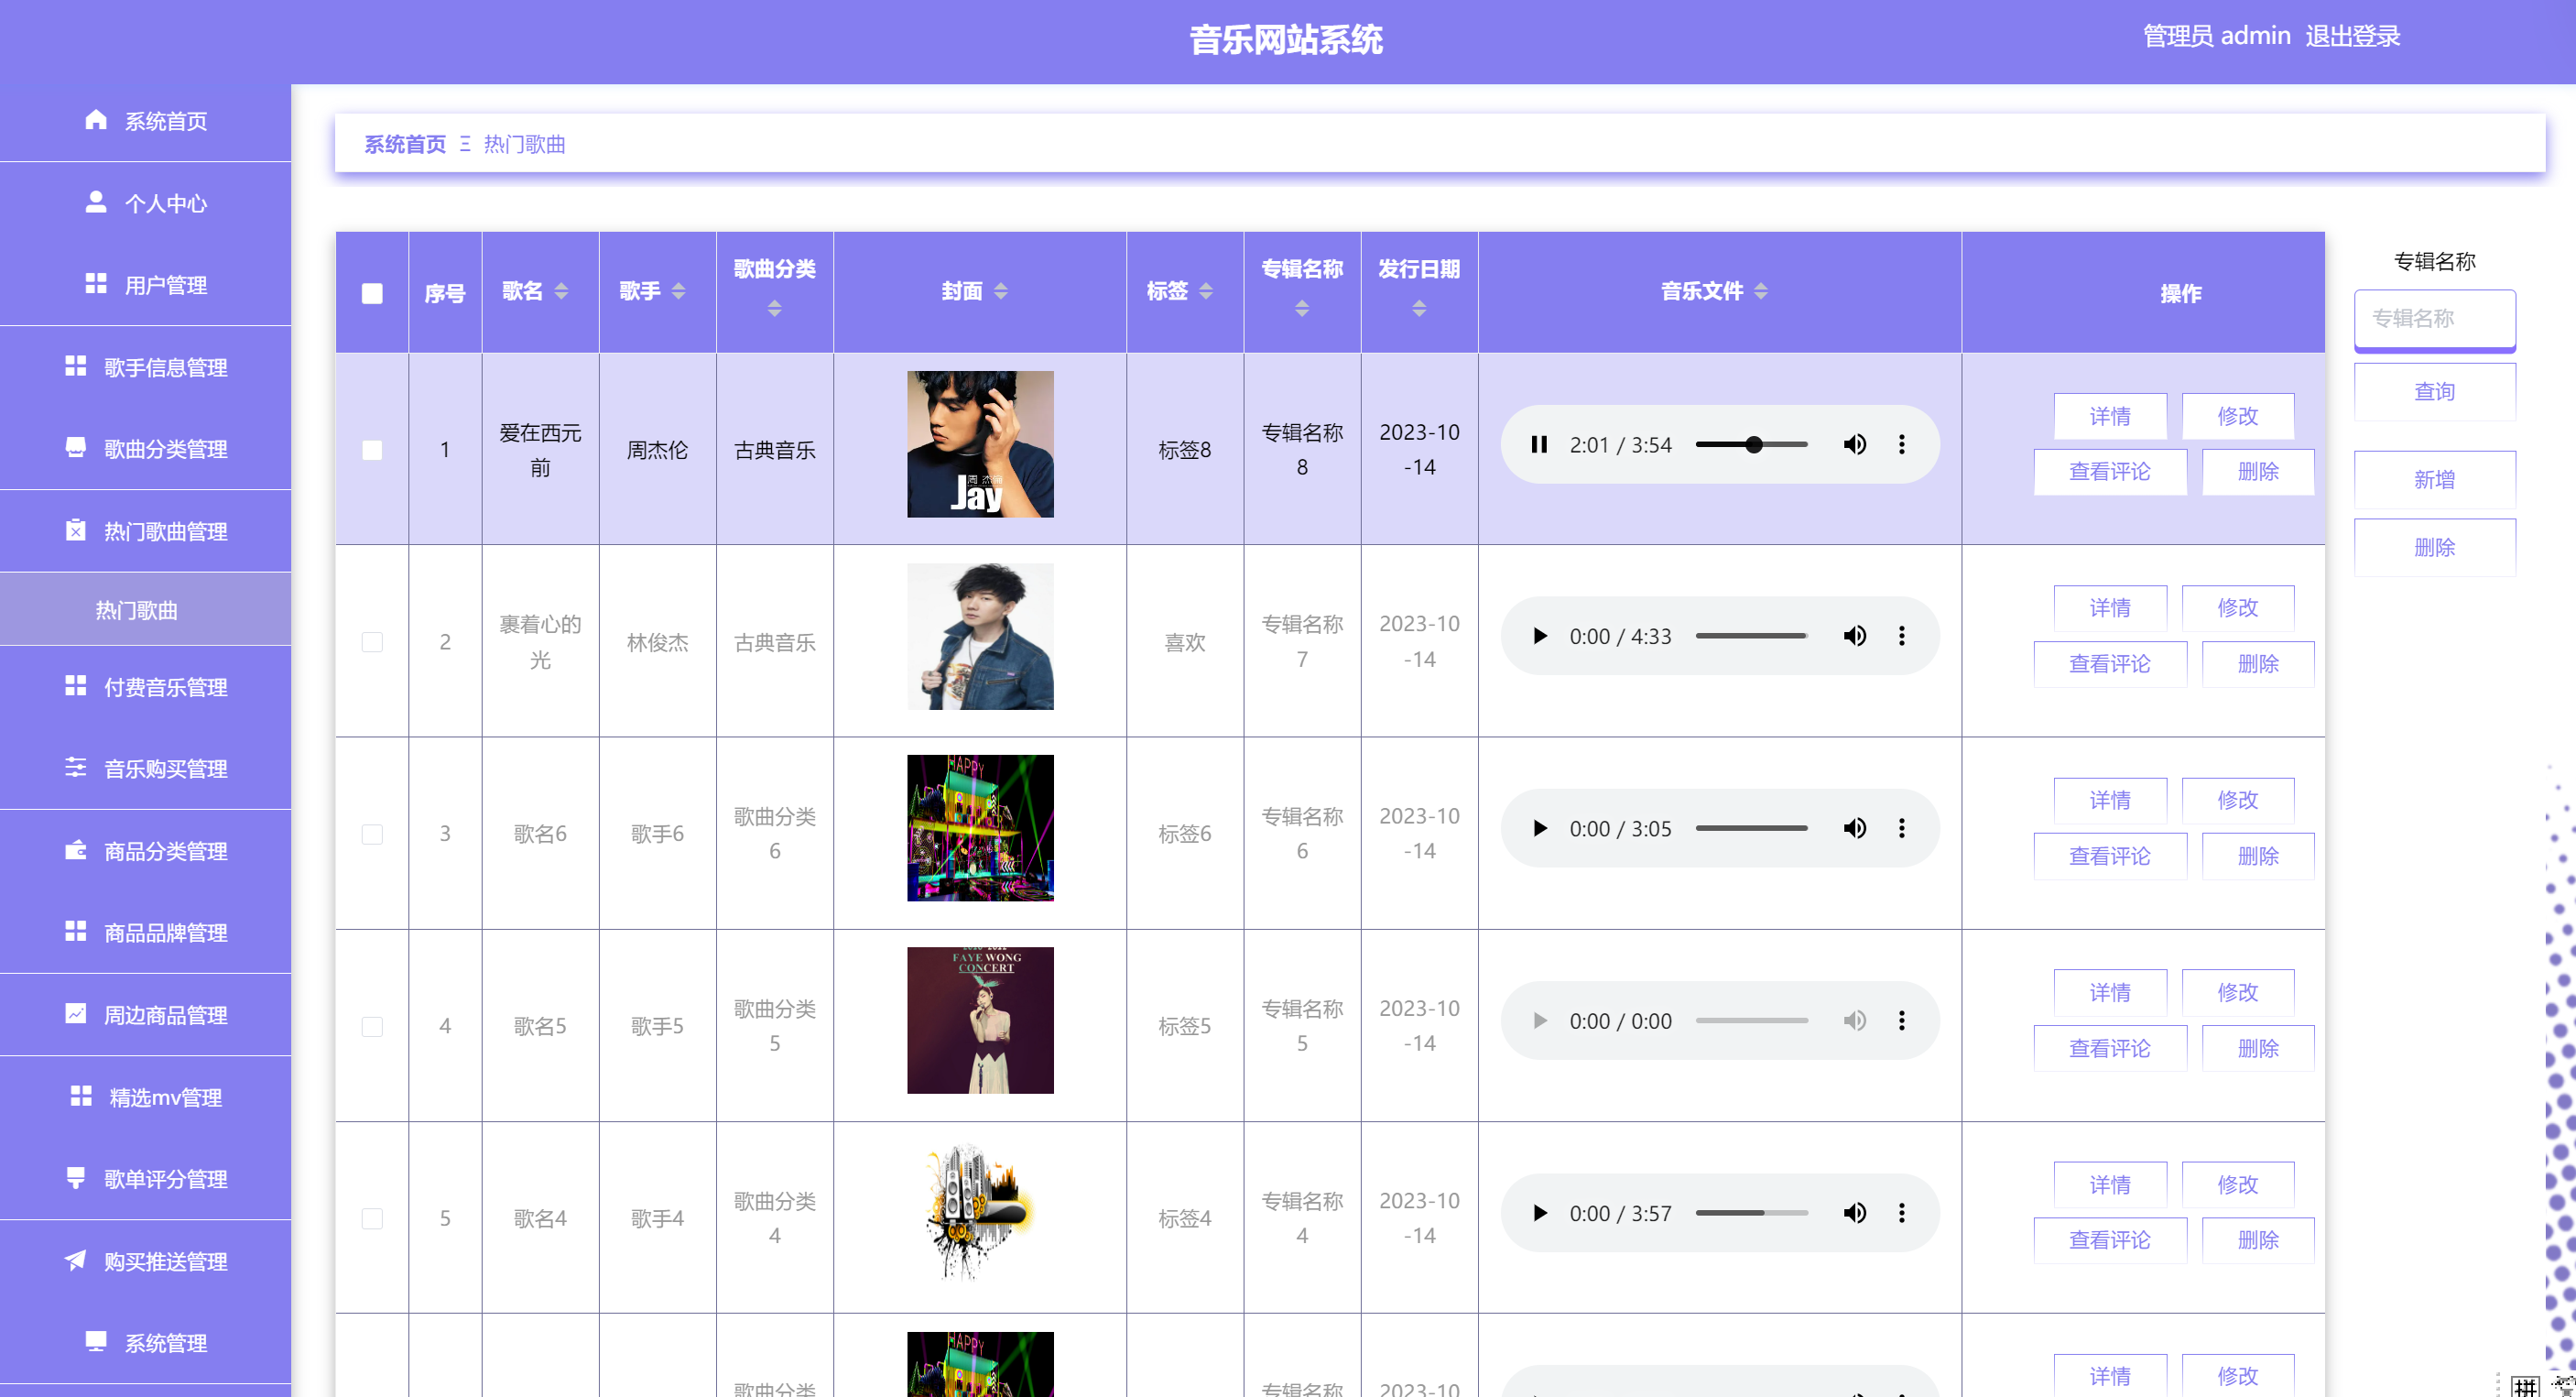Open more options on 歌名4 player
The image size is (2576, 1397).
(x=1902, y=1213)
